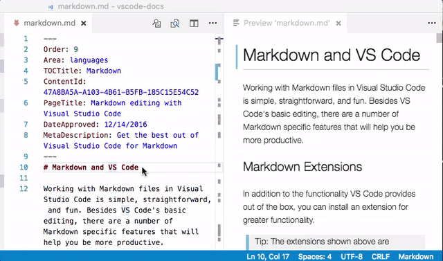
Task: Click 'MetaDescription: Get the best out of' text
Action: (x=121, y=135)
